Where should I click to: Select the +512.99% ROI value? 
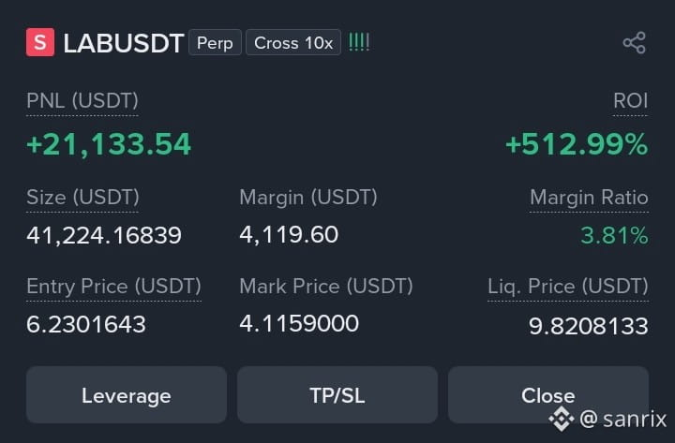click(577, 144)
